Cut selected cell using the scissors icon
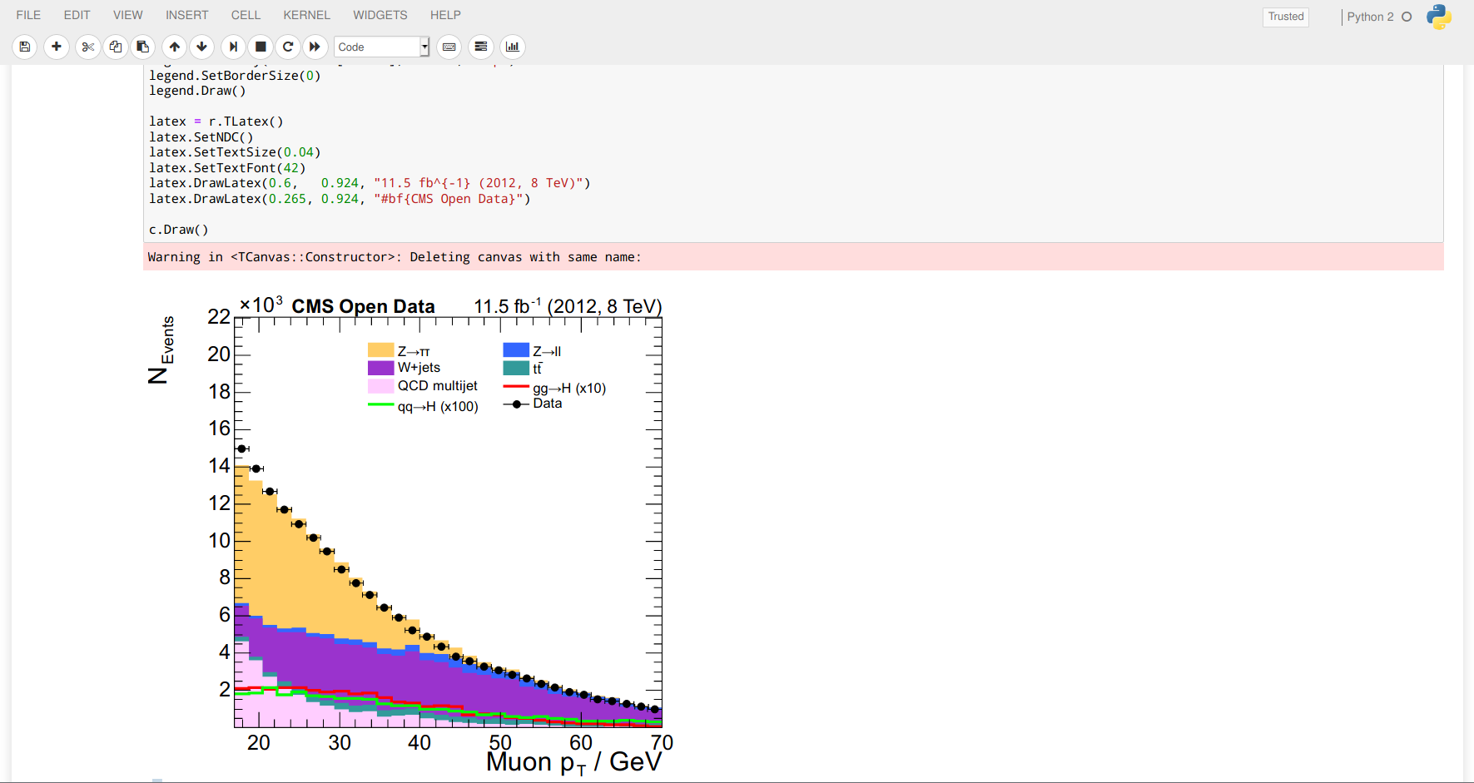The height and width of the screenshot is (783, 1474). tap(87, 47)
